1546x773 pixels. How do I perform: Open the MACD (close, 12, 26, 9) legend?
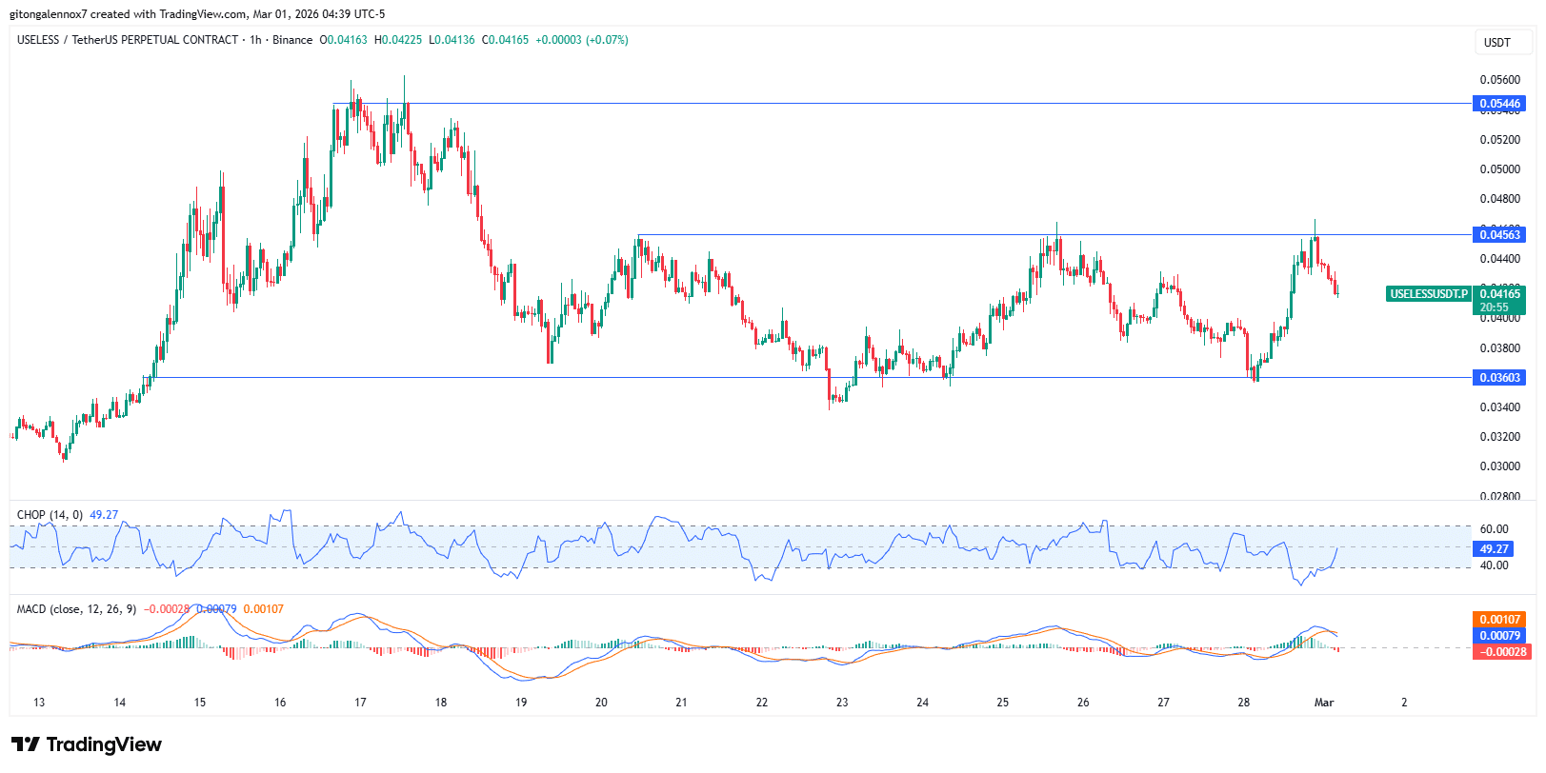pyautogui.click(x=77, y=609)
